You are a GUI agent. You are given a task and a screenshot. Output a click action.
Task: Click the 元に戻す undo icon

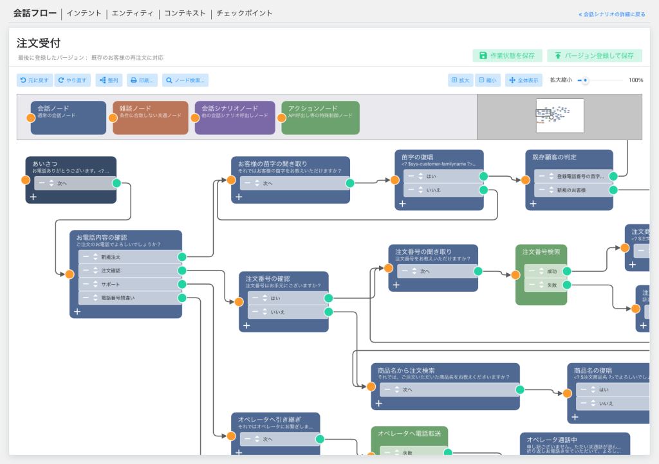23,80
